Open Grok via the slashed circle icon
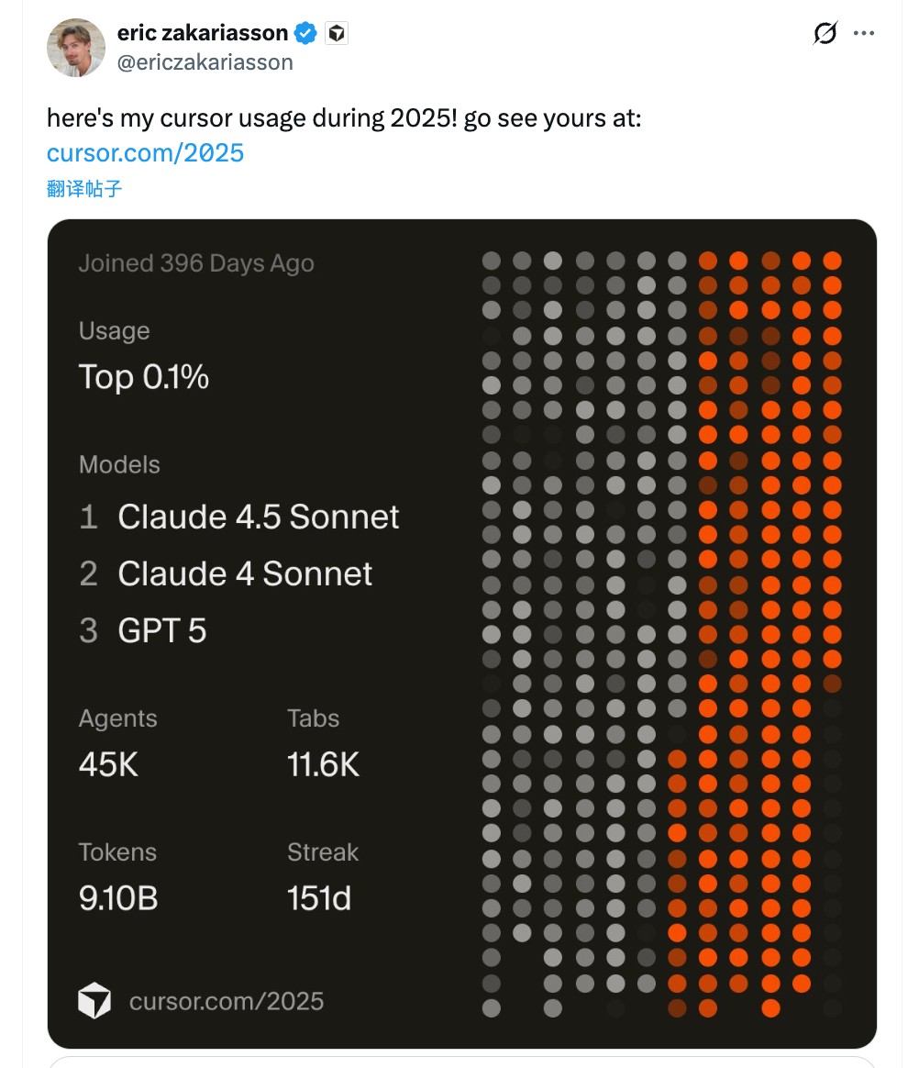 tap(825, 33)
